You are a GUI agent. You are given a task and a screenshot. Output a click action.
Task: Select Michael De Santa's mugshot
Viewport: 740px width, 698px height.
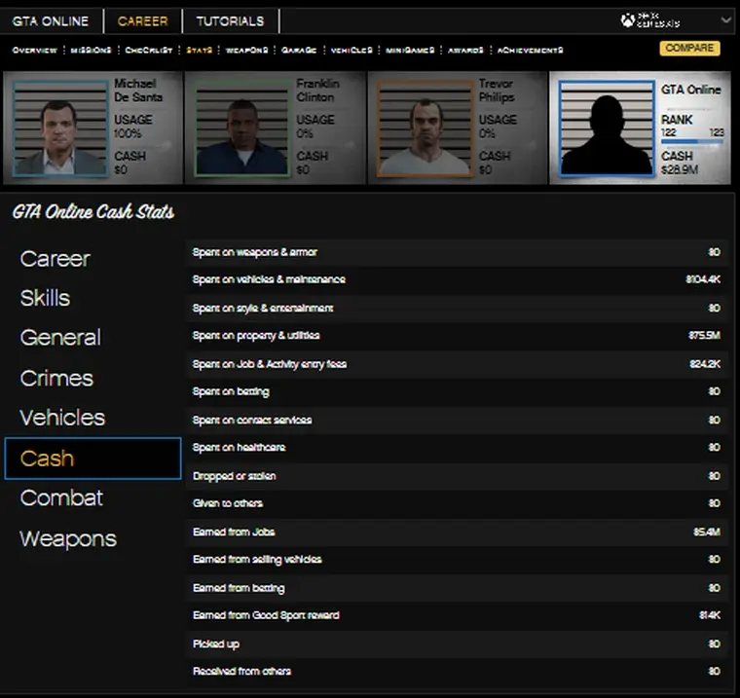coord(59,128)
